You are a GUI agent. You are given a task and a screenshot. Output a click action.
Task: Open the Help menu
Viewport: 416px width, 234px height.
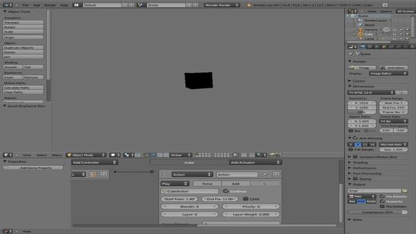click(x=64, y=5)
